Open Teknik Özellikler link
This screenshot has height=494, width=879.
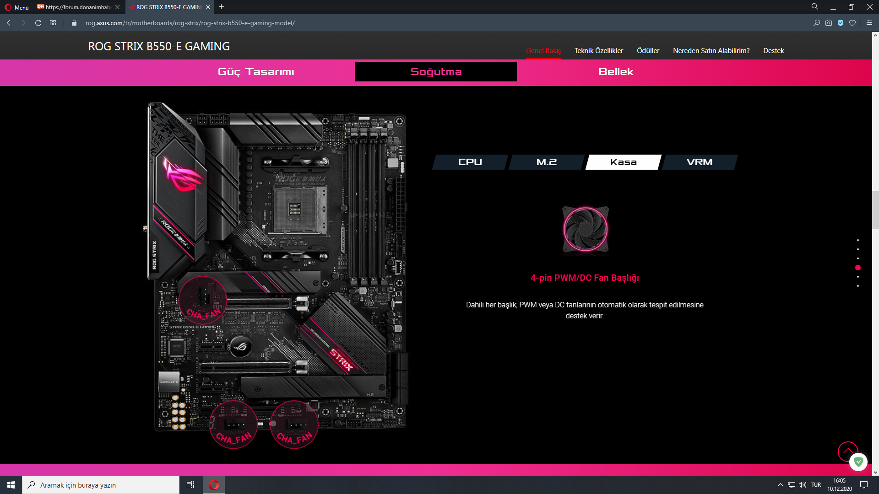599,51
